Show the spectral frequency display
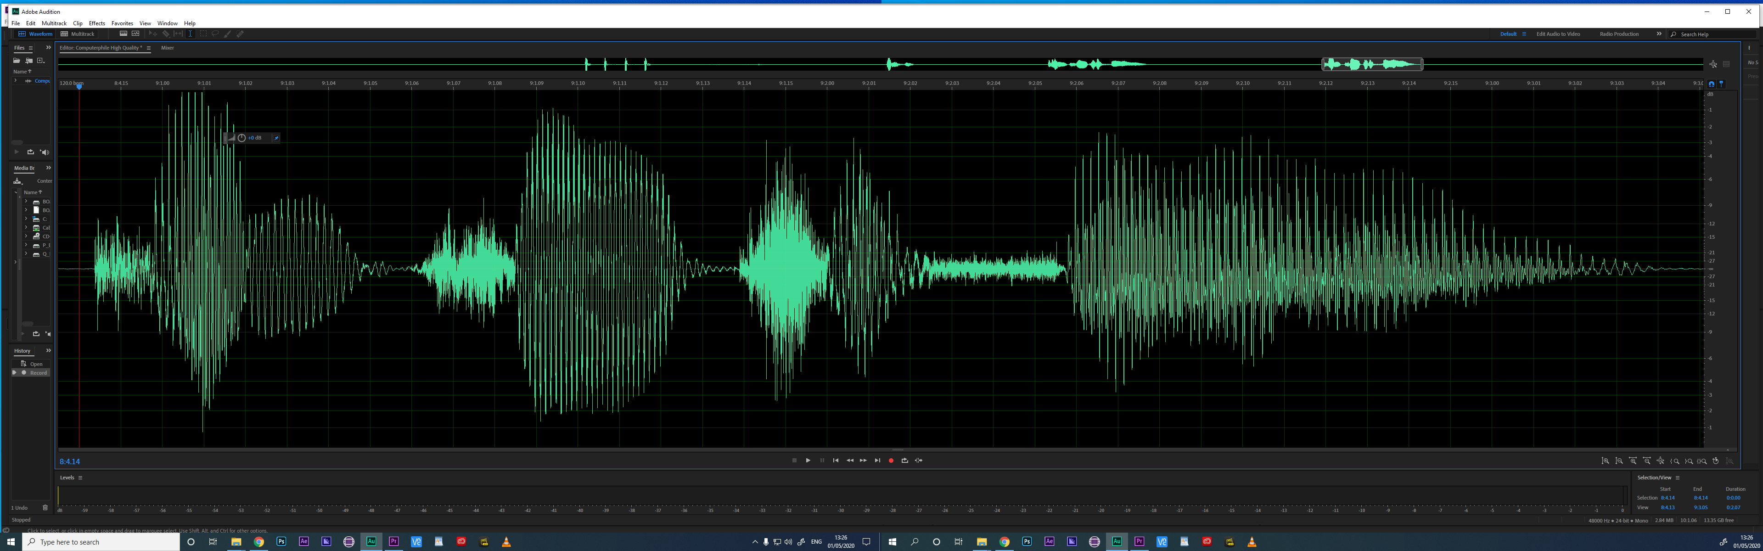1763x551 pixels. pos(123,34)
